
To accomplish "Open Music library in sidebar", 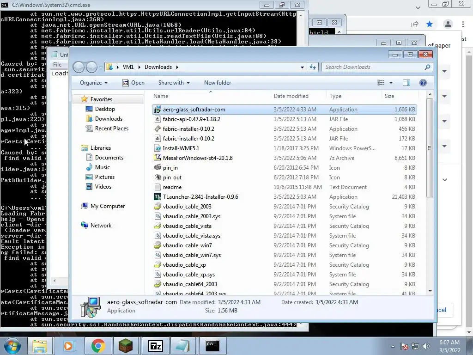I will point(102,167).
